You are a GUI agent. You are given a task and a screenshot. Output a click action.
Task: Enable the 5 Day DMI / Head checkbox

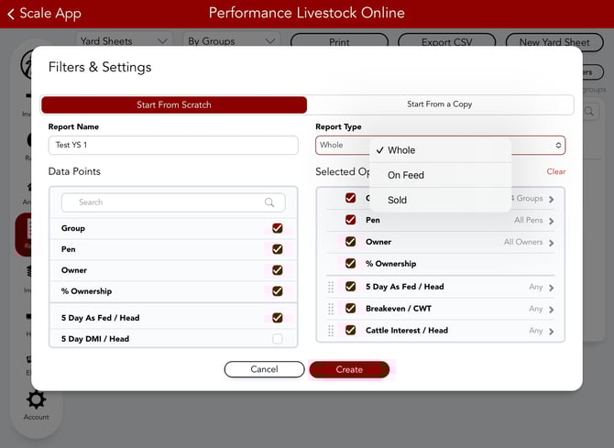click(x=277, y=339)
